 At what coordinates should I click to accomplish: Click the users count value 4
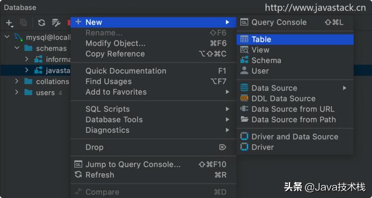[x=60, y=93]
